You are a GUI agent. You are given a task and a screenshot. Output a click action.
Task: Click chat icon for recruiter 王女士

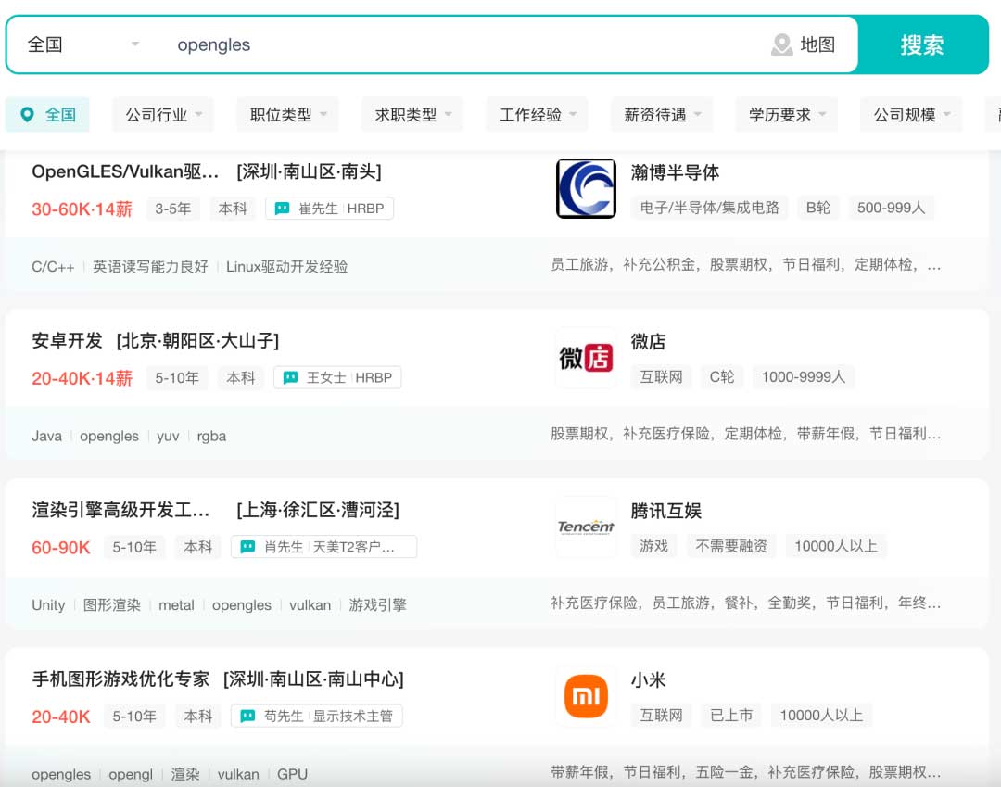tap(291, 377)
